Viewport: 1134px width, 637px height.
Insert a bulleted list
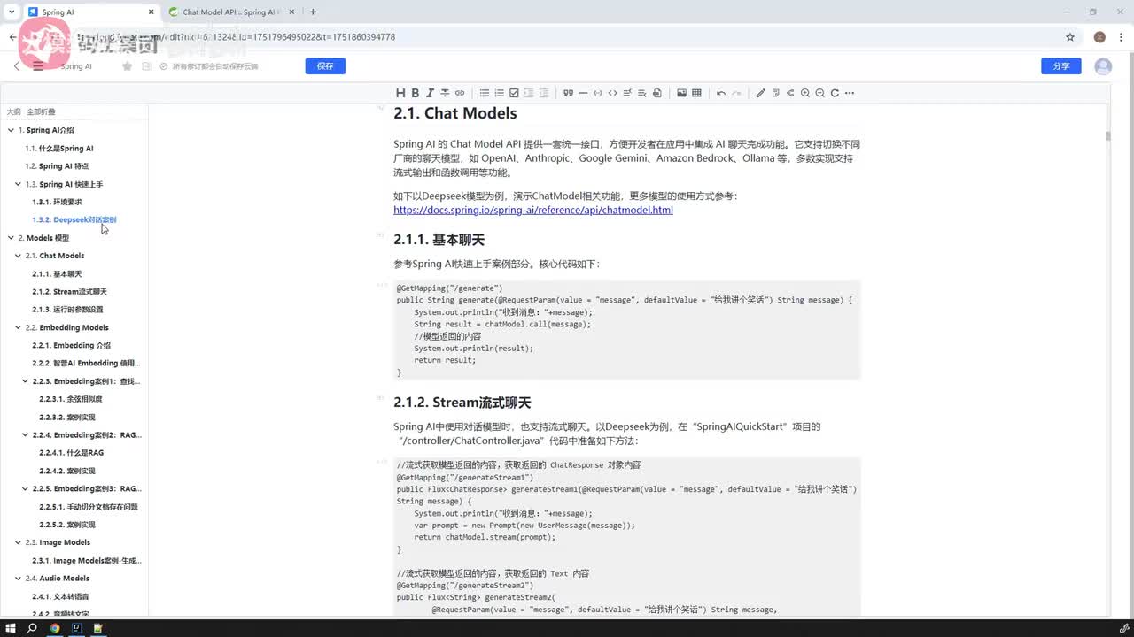(x=485, y=93)
